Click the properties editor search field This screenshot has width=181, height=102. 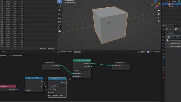pos(177,25)
